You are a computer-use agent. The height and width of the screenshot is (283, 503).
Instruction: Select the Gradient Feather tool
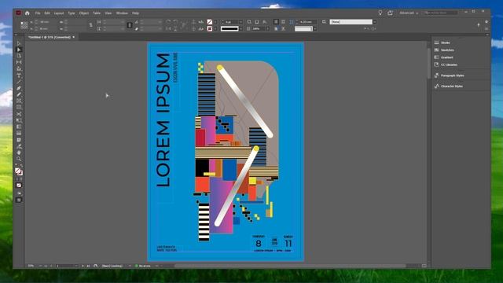[19, 133]
